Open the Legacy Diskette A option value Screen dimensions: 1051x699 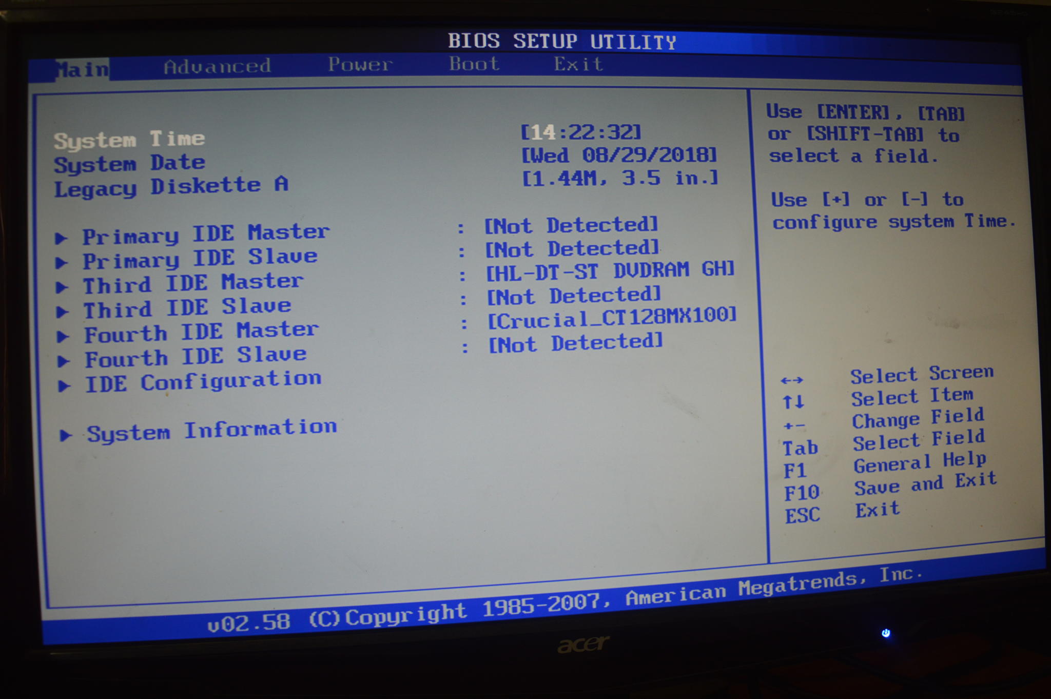click(619, 179)
